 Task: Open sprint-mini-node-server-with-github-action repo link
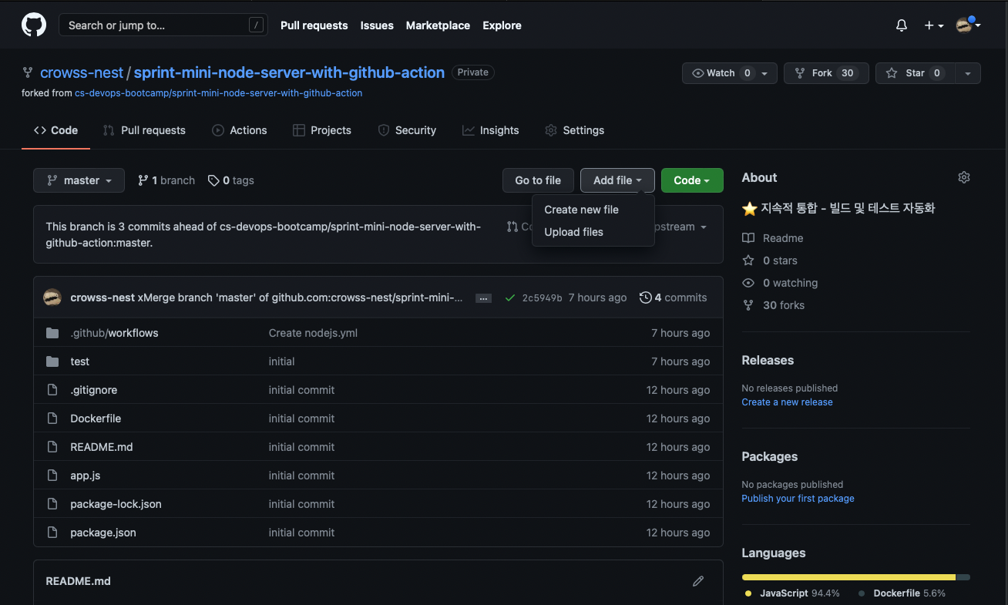pyautogui.click(x=289, y=72)
